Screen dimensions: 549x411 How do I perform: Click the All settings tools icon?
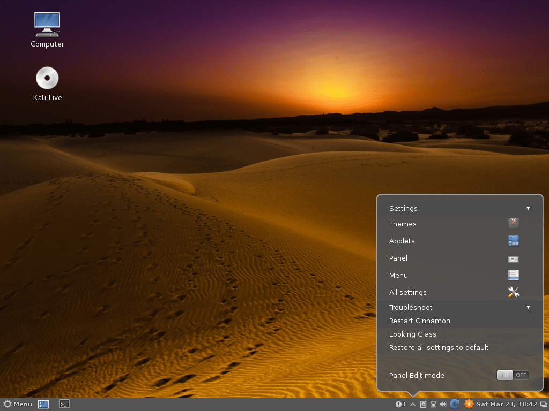click(x=513, y=292)
